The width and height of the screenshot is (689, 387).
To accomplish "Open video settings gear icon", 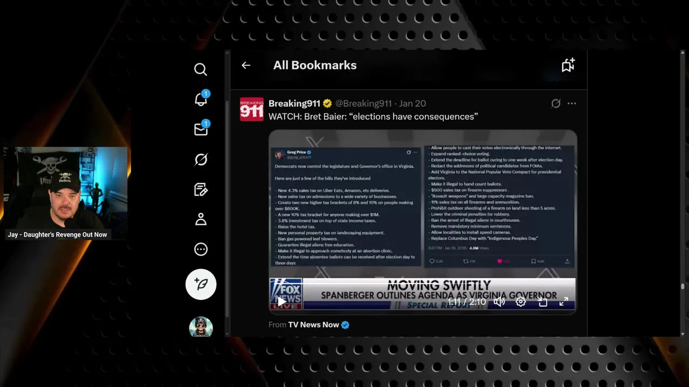I will (x=521, y=302).
